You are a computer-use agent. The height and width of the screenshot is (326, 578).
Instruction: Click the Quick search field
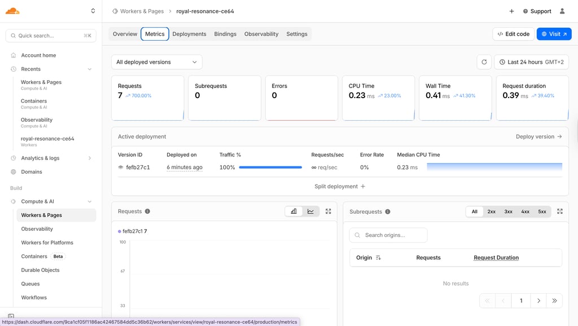pyautogui.click(x=51, y=36)
